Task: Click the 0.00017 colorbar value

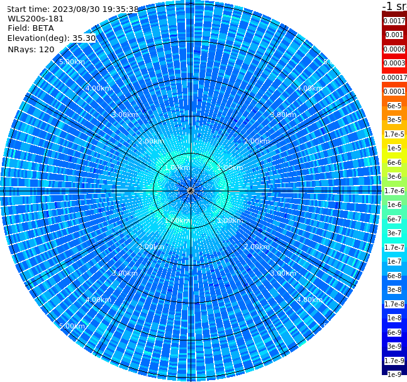Action: coord(394,77)
